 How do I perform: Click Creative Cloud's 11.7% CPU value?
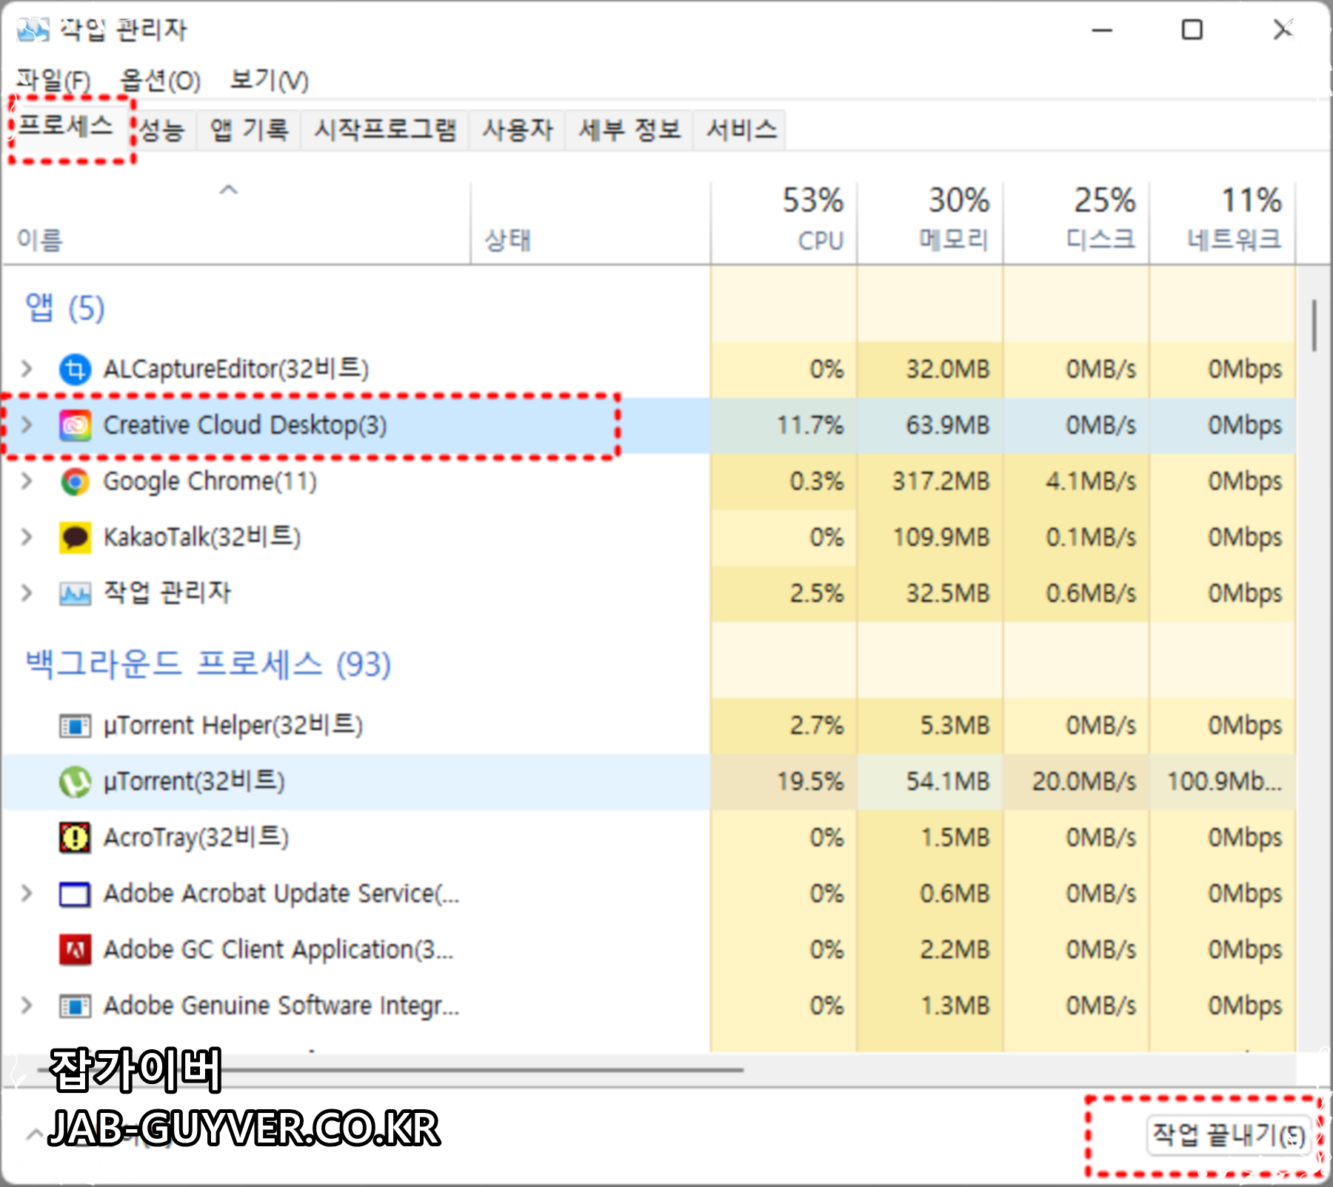pyautogui.click(x=809, y=425)
